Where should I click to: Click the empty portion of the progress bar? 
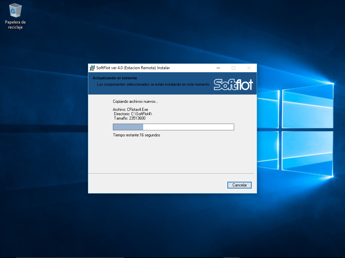pyautogui.click(x=188, y=127)
